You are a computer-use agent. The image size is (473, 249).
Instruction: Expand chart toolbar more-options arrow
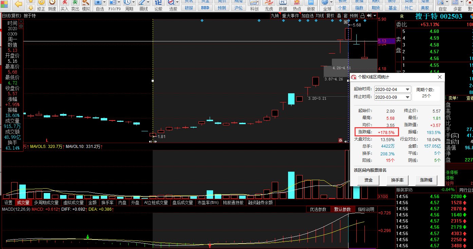375,16
